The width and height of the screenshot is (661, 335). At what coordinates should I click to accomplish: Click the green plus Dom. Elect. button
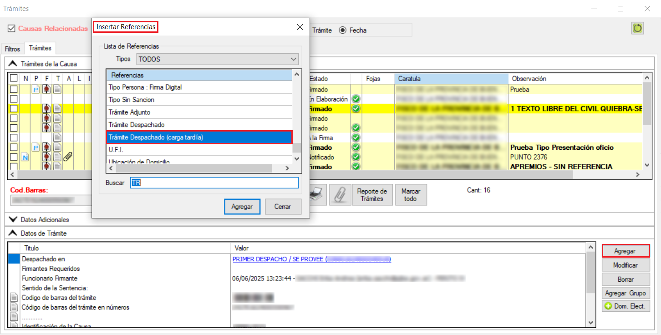coord(626,306)
